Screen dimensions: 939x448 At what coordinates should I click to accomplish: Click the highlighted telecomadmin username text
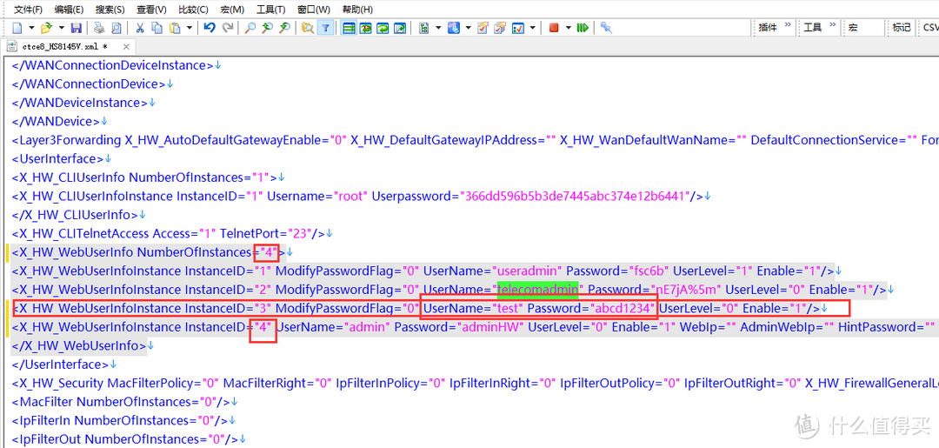tap(537, 290)
